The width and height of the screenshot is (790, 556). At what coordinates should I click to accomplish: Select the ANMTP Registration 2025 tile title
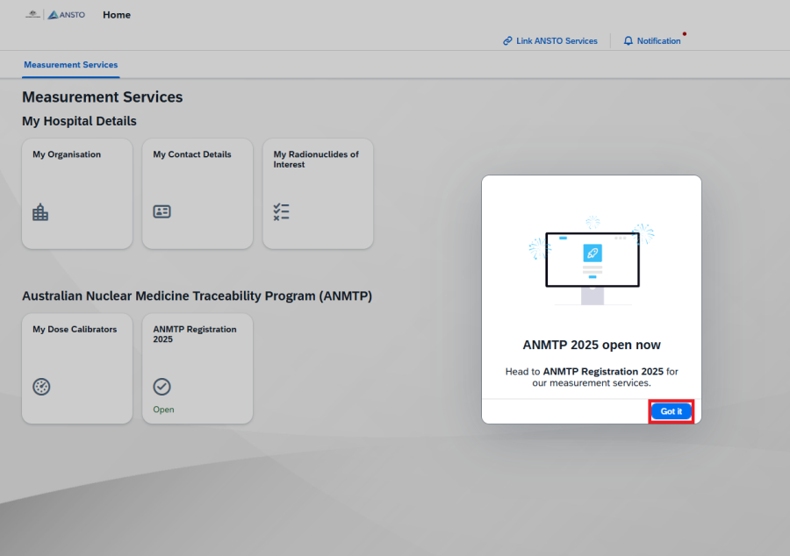tap(195, 334)
